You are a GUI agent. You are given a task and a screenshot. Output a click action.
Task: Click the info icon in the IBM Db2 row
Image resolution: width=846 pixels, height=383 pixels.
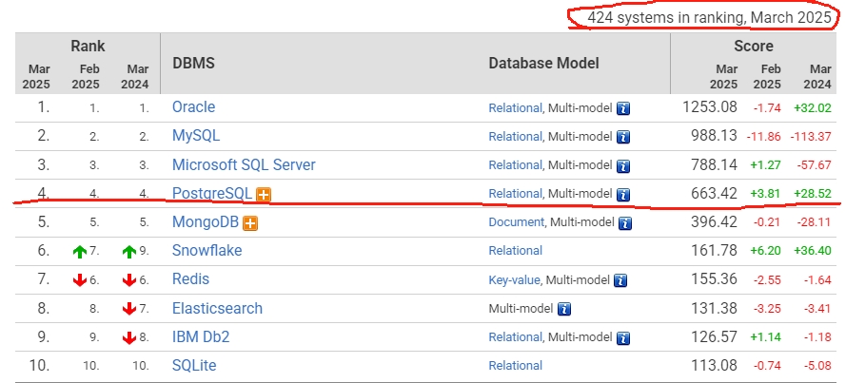623,337
